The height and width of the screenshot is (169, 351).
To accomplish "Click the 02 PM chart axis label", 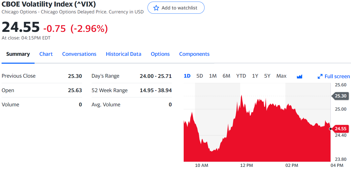I will (292, 165).
